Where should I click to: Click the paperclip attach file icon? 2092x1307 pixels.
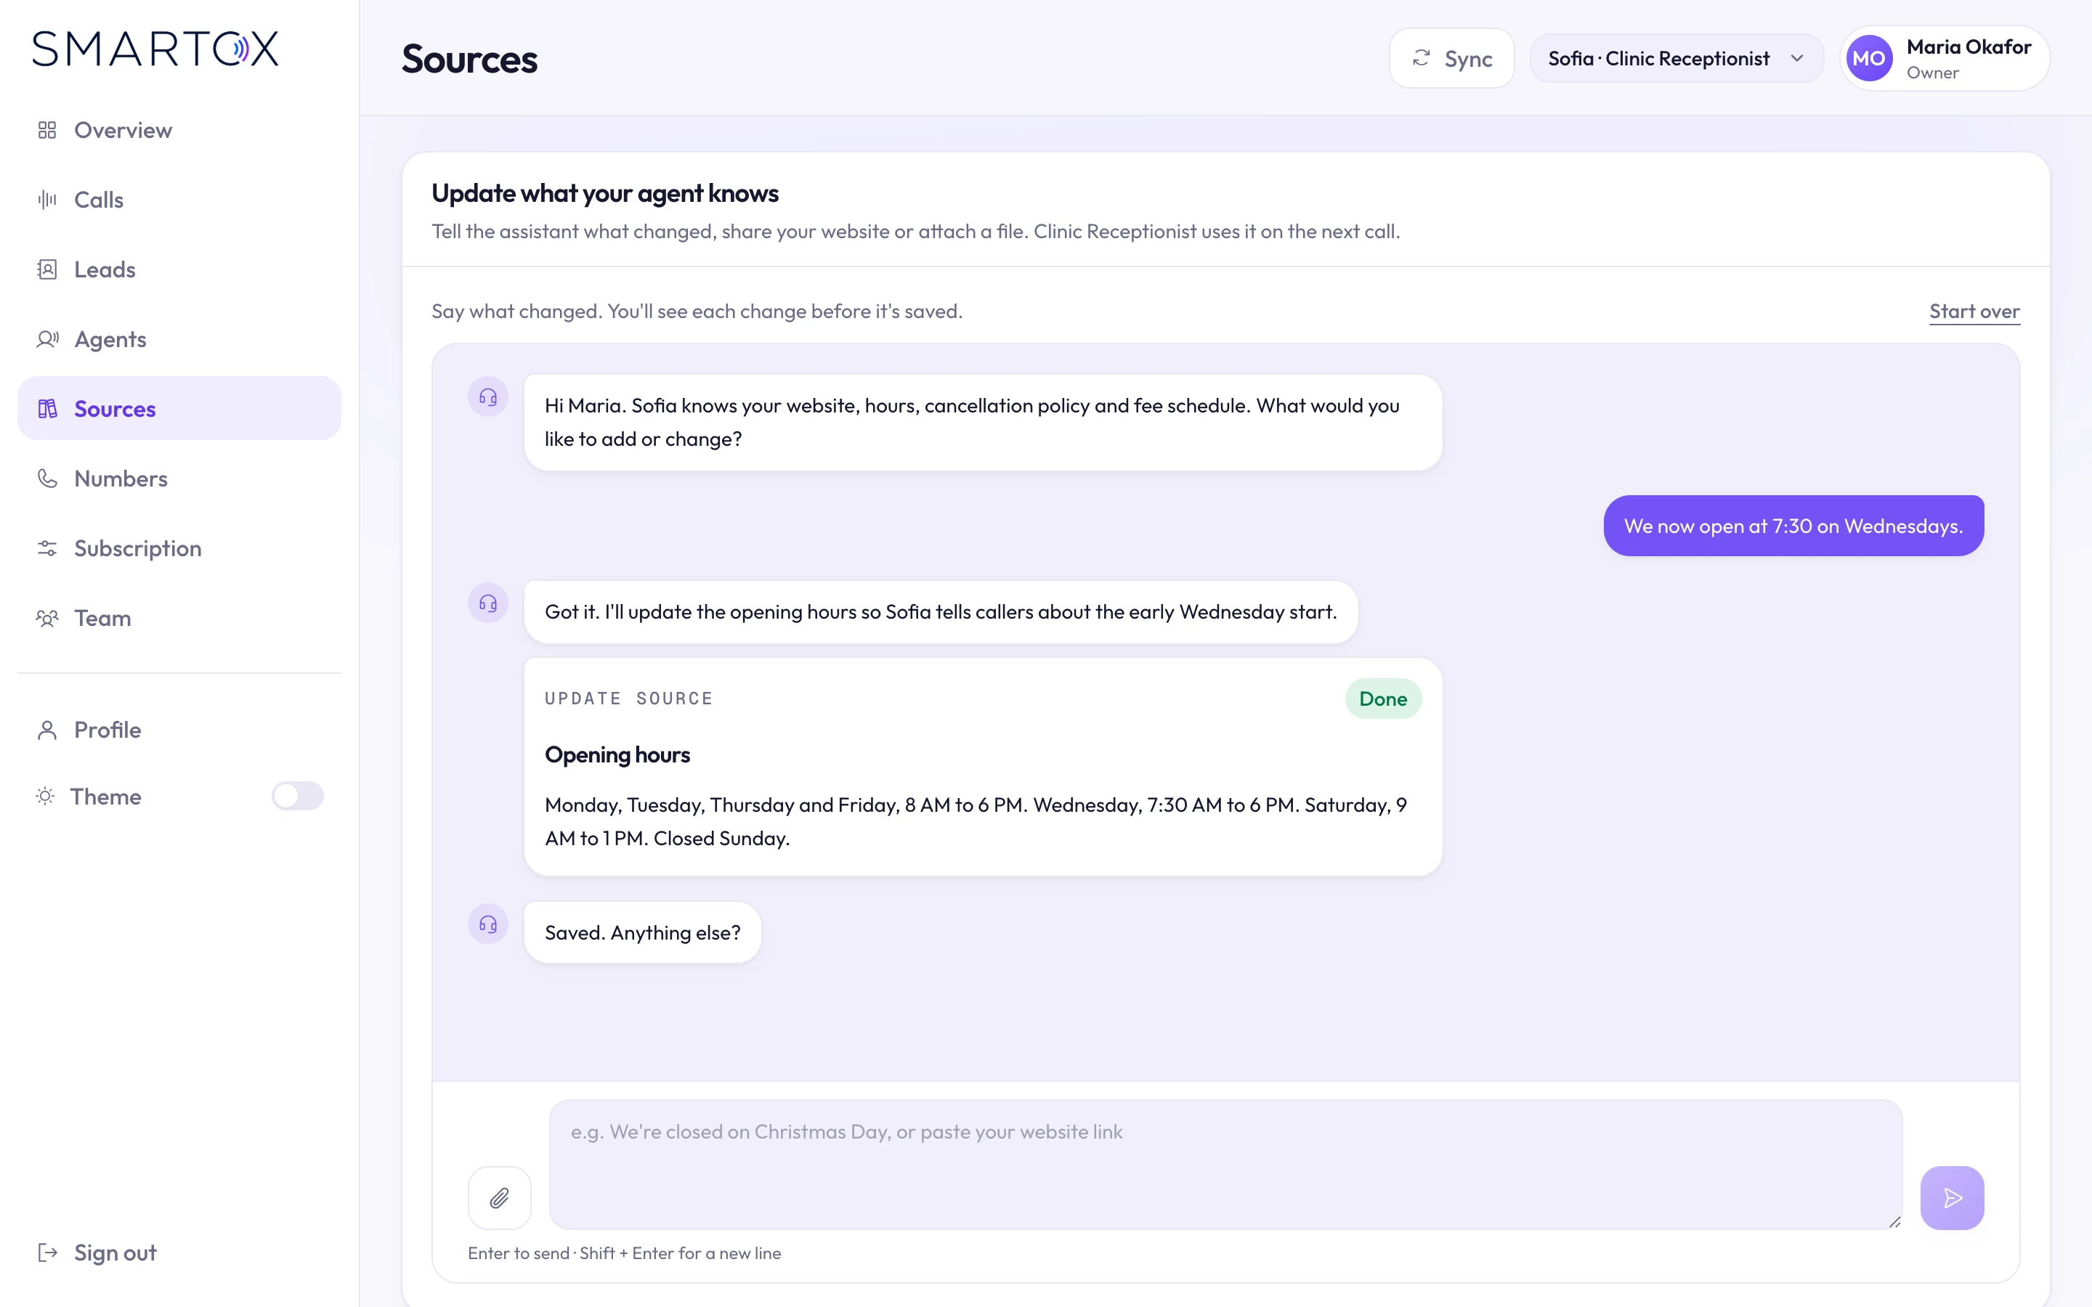(499, 1197)
